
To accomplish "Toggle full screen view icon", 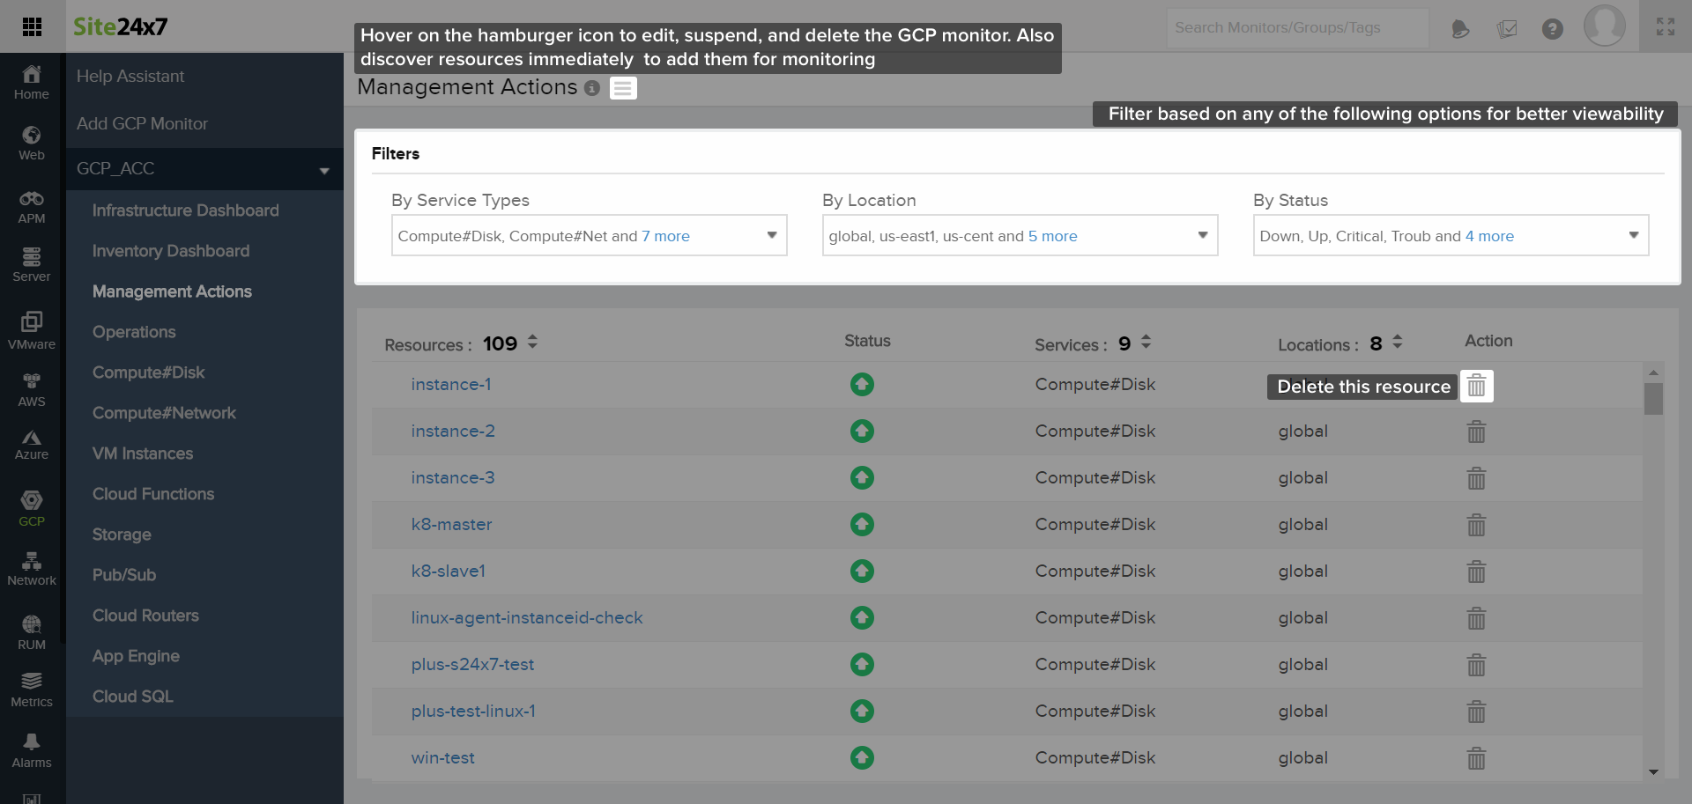I will pyautogui.click(x=1665, y=26).
